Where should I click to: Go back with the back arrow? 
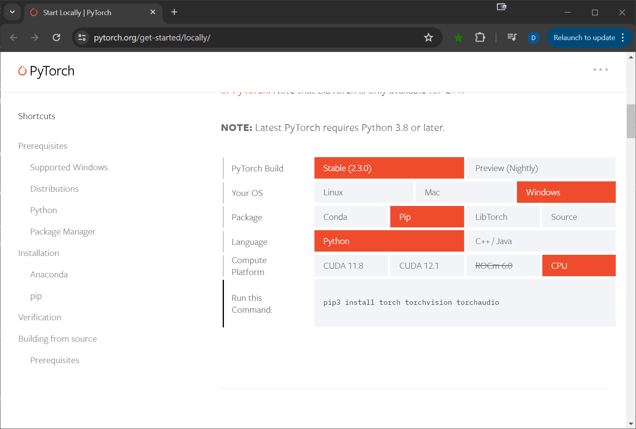point(14,38)
